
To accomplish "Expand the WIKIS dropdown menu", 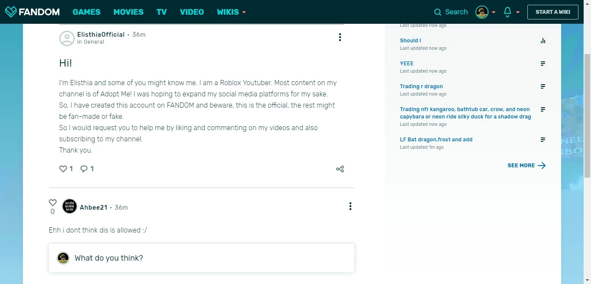I will (x=231, y=12).
